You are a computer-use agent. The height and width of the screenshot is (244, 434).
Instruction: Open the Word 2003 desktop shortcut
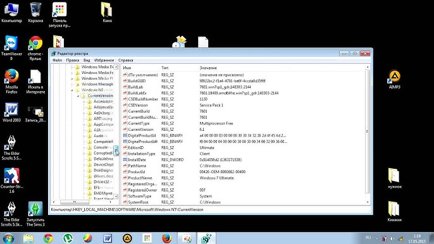[11, 113]
